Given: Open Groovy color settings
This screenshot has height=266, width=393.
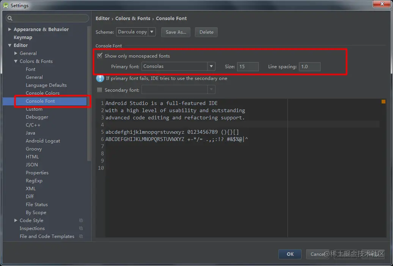Looking at the screenshot, I should [x=34, y=149].
